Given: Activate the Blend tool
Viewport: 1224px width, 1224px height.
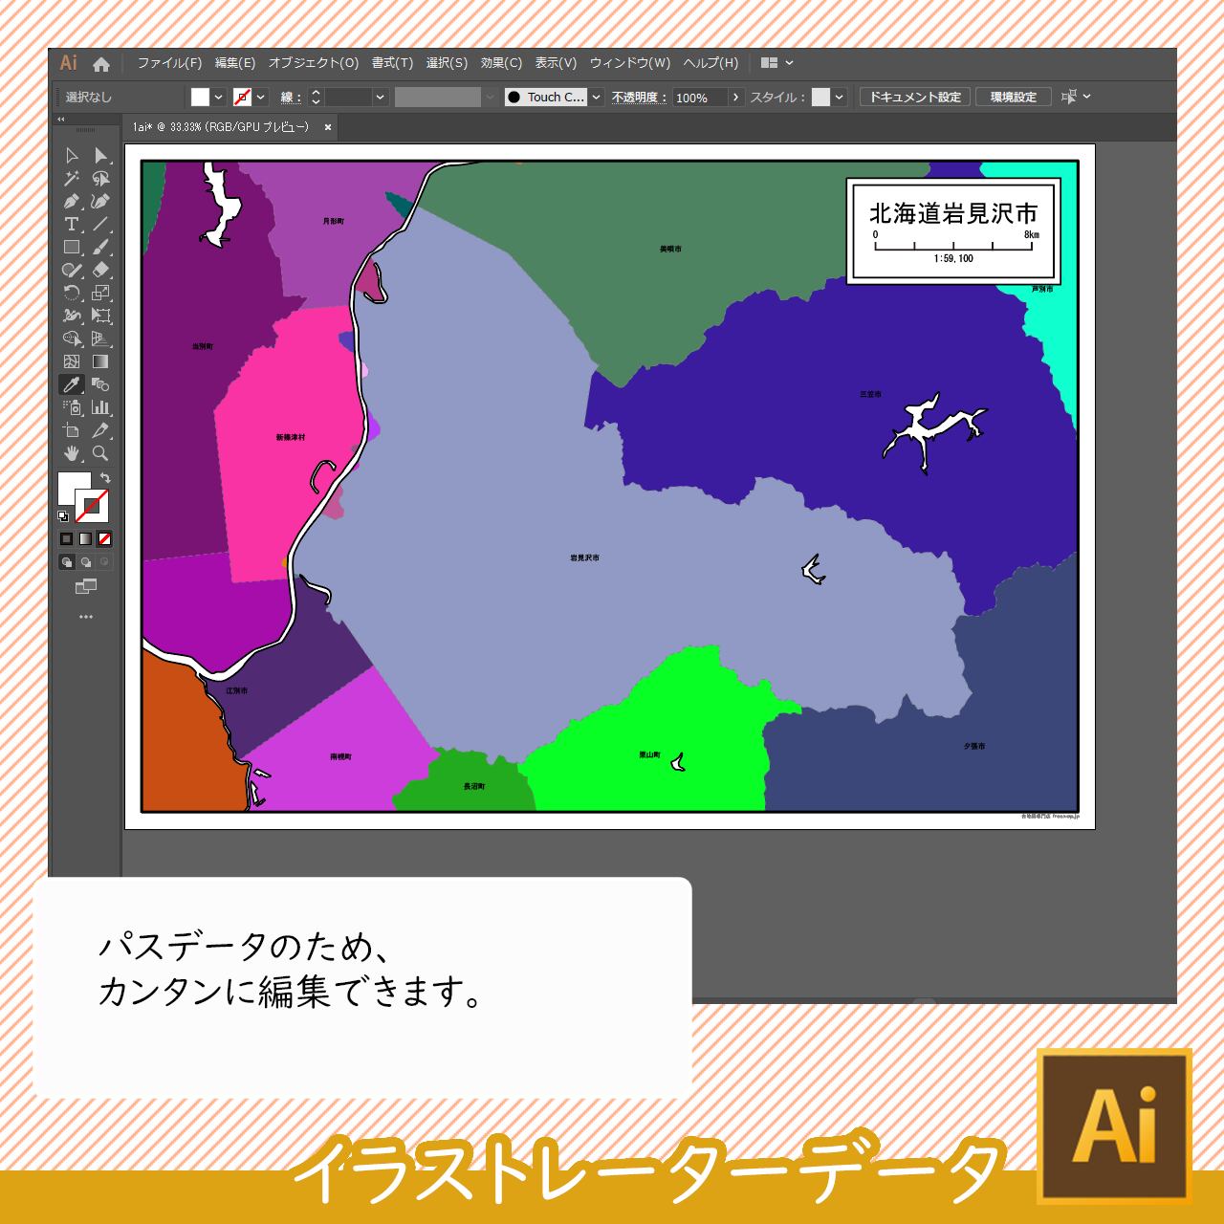Looking at the screenshot, I should (x=100, y=384).
